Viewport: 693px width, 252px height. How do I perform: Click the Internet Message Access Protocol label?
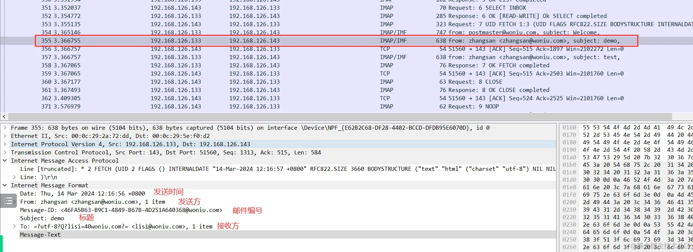pos(65,161)
